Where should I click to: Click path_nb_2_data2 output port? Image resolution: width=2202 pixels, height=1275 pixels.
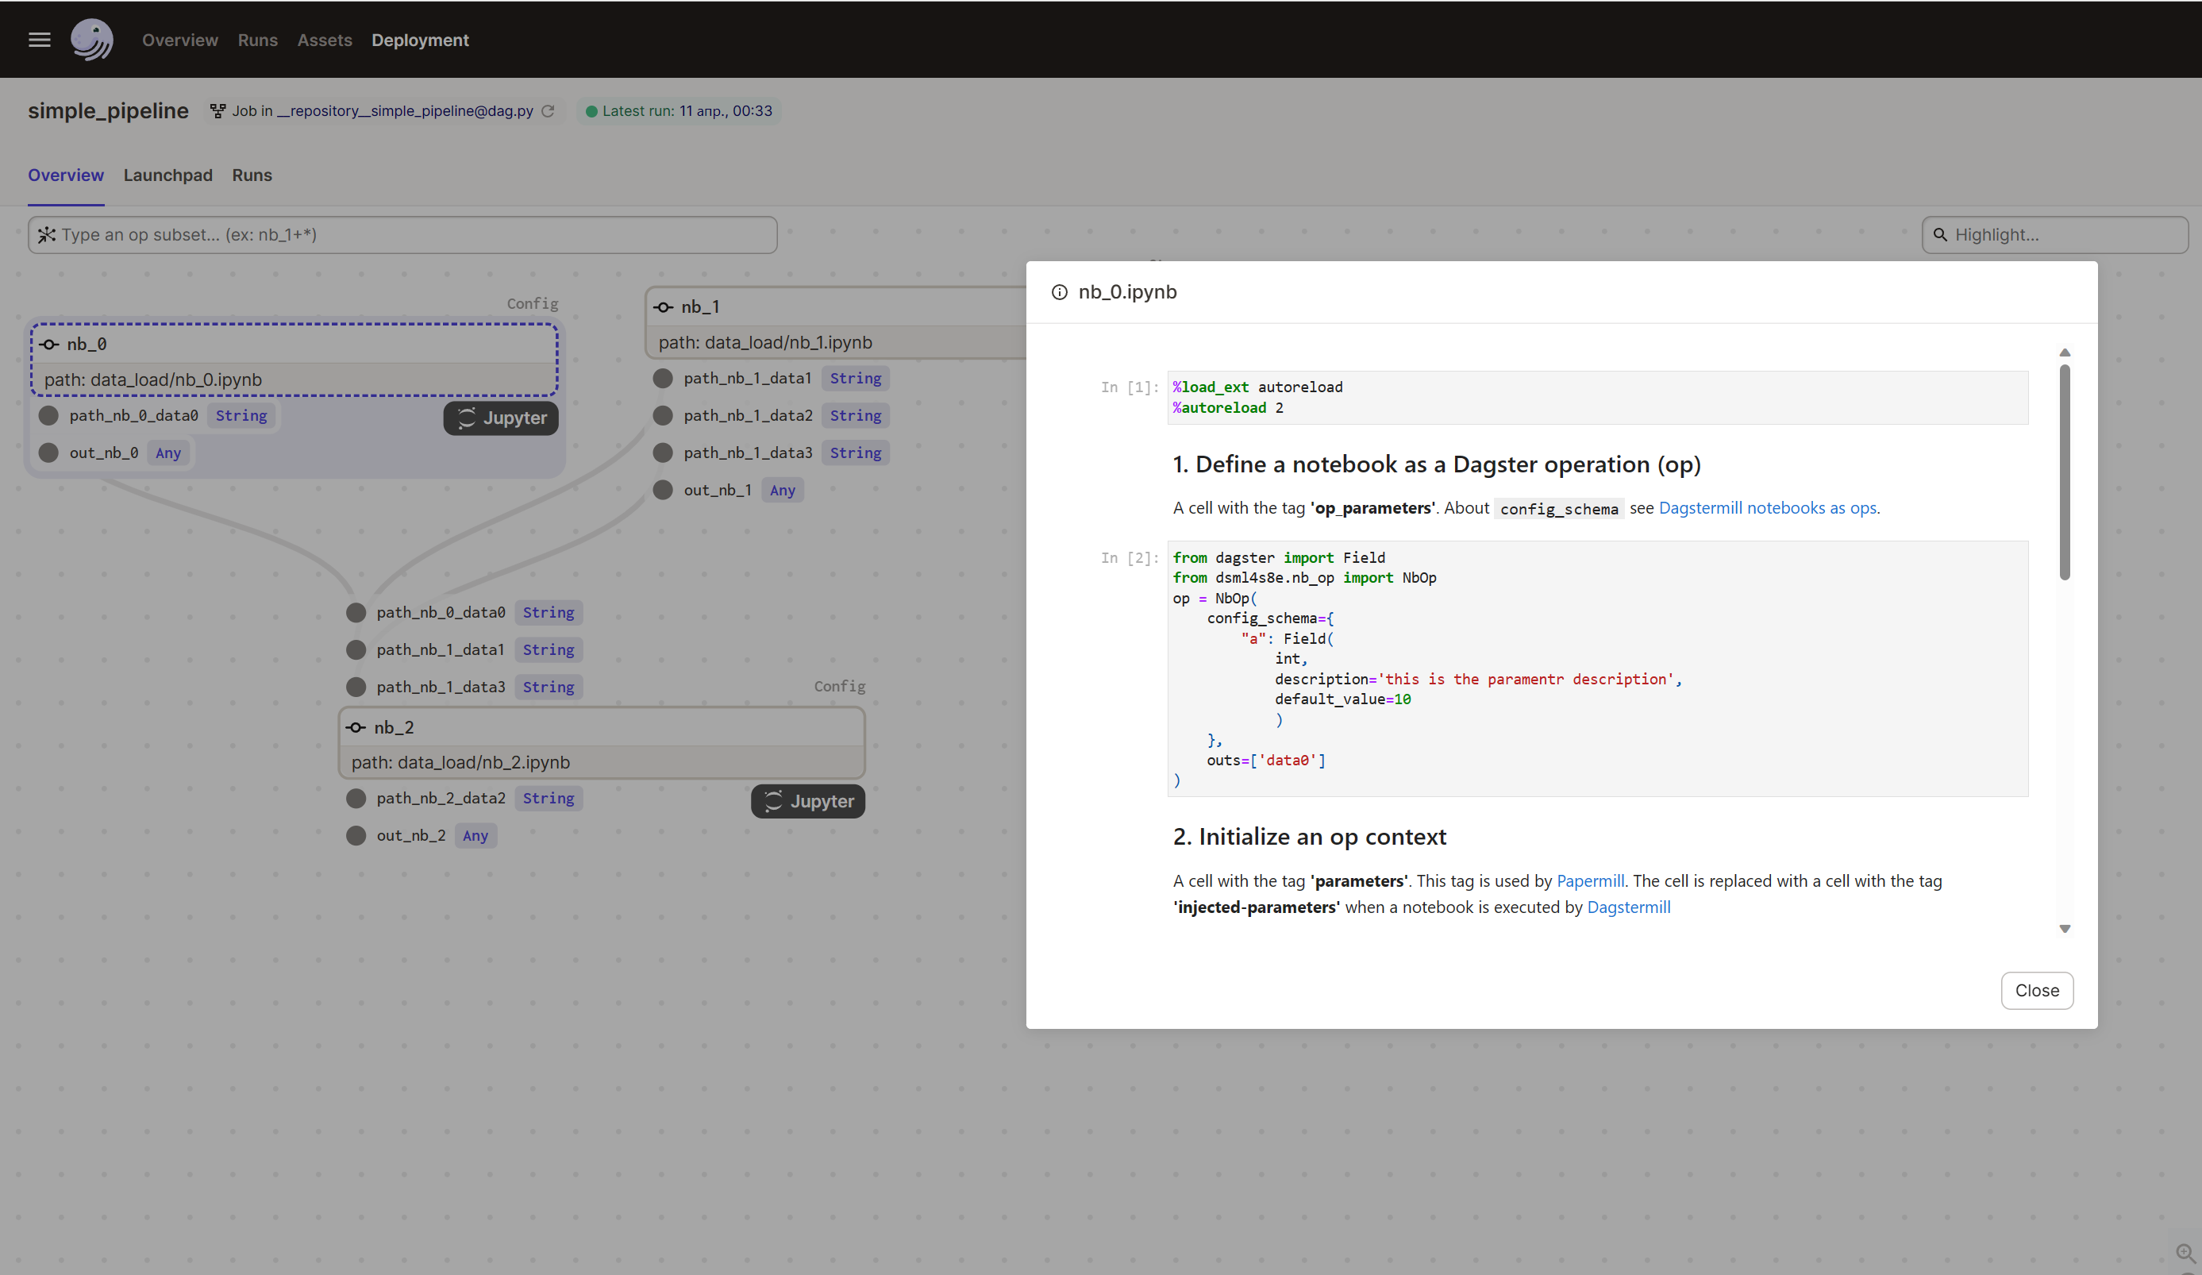(x=356, y=799)
